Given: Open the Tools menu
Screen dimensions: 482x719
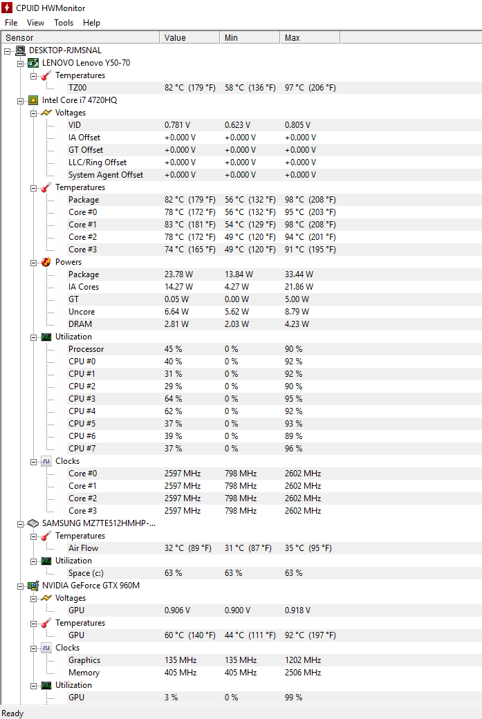Looking at the screenshot, I should coord(64,22).
